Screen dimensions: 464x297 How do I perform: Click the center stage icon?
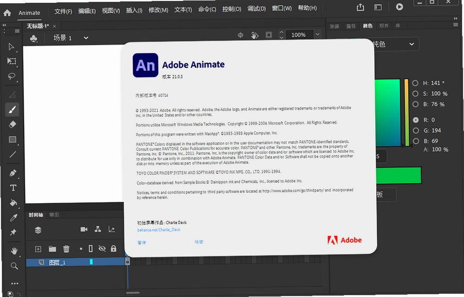tap(240, 35)
